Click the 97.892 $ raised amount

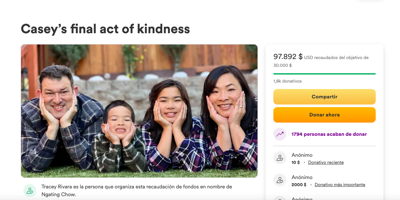(288, 57)
